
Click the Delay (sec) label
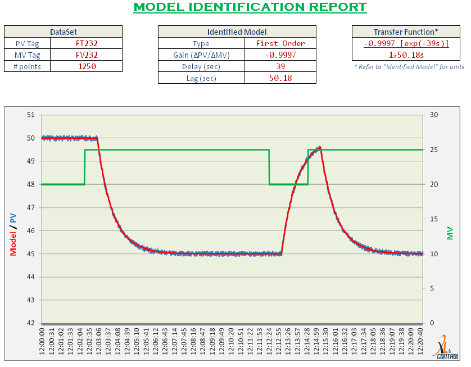point(201,66)
